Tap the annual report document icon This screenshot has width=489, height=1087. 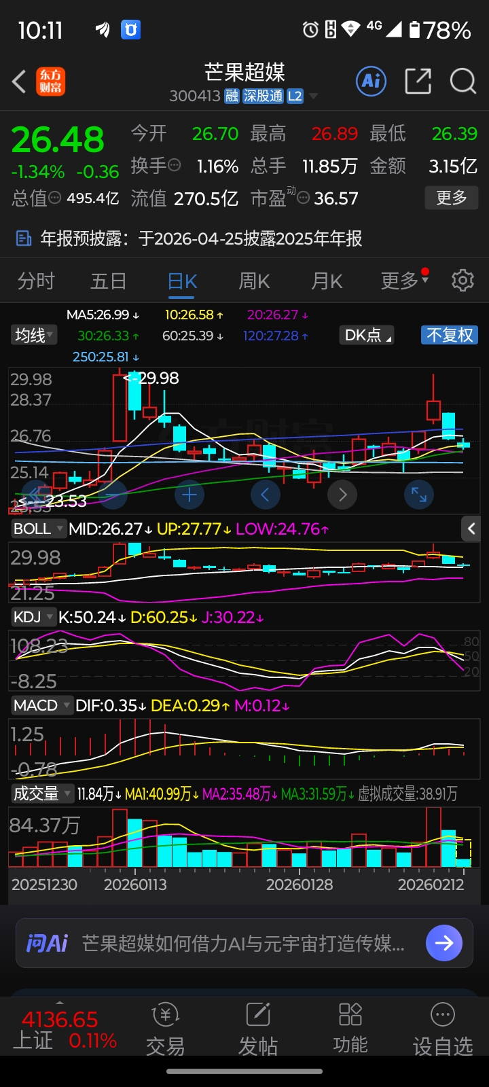(x=23, y=238)
